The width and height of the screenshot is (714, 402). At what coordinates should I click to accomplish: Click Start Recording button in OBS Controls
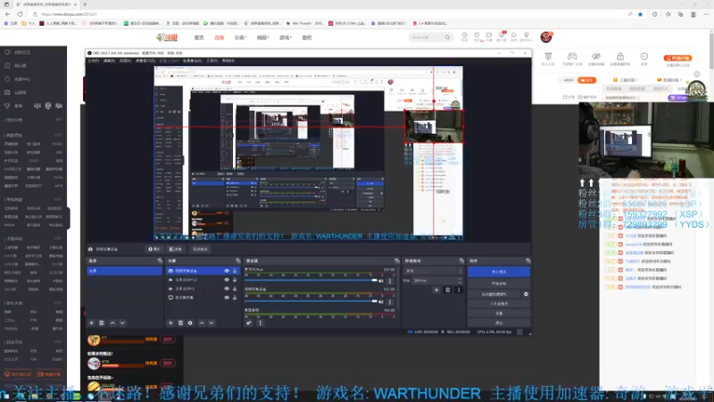[499, 283]
